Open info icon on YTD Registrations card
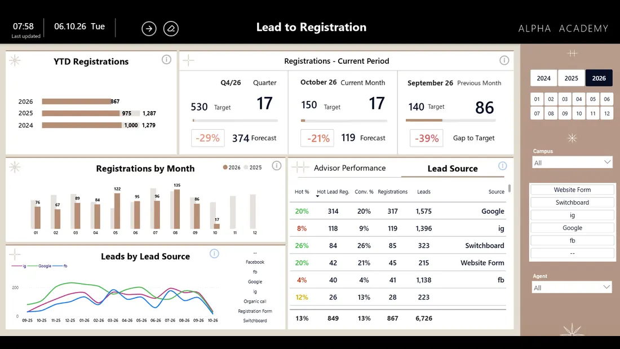620x349 pixels. pyautogui.click(x=166, y=60)
